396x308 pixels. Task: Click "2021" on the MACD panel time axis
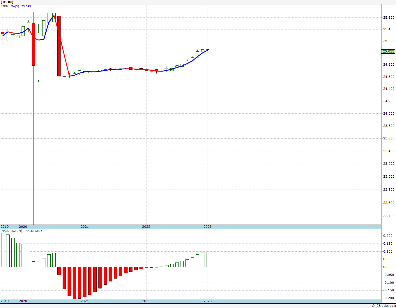tap(85, 301)
